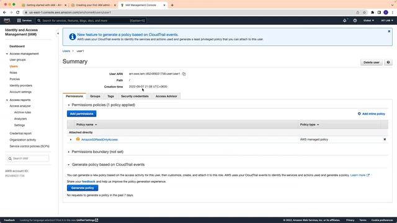Click the Add permissions button
The image size is (397, 223).
(x=81, y=114)
